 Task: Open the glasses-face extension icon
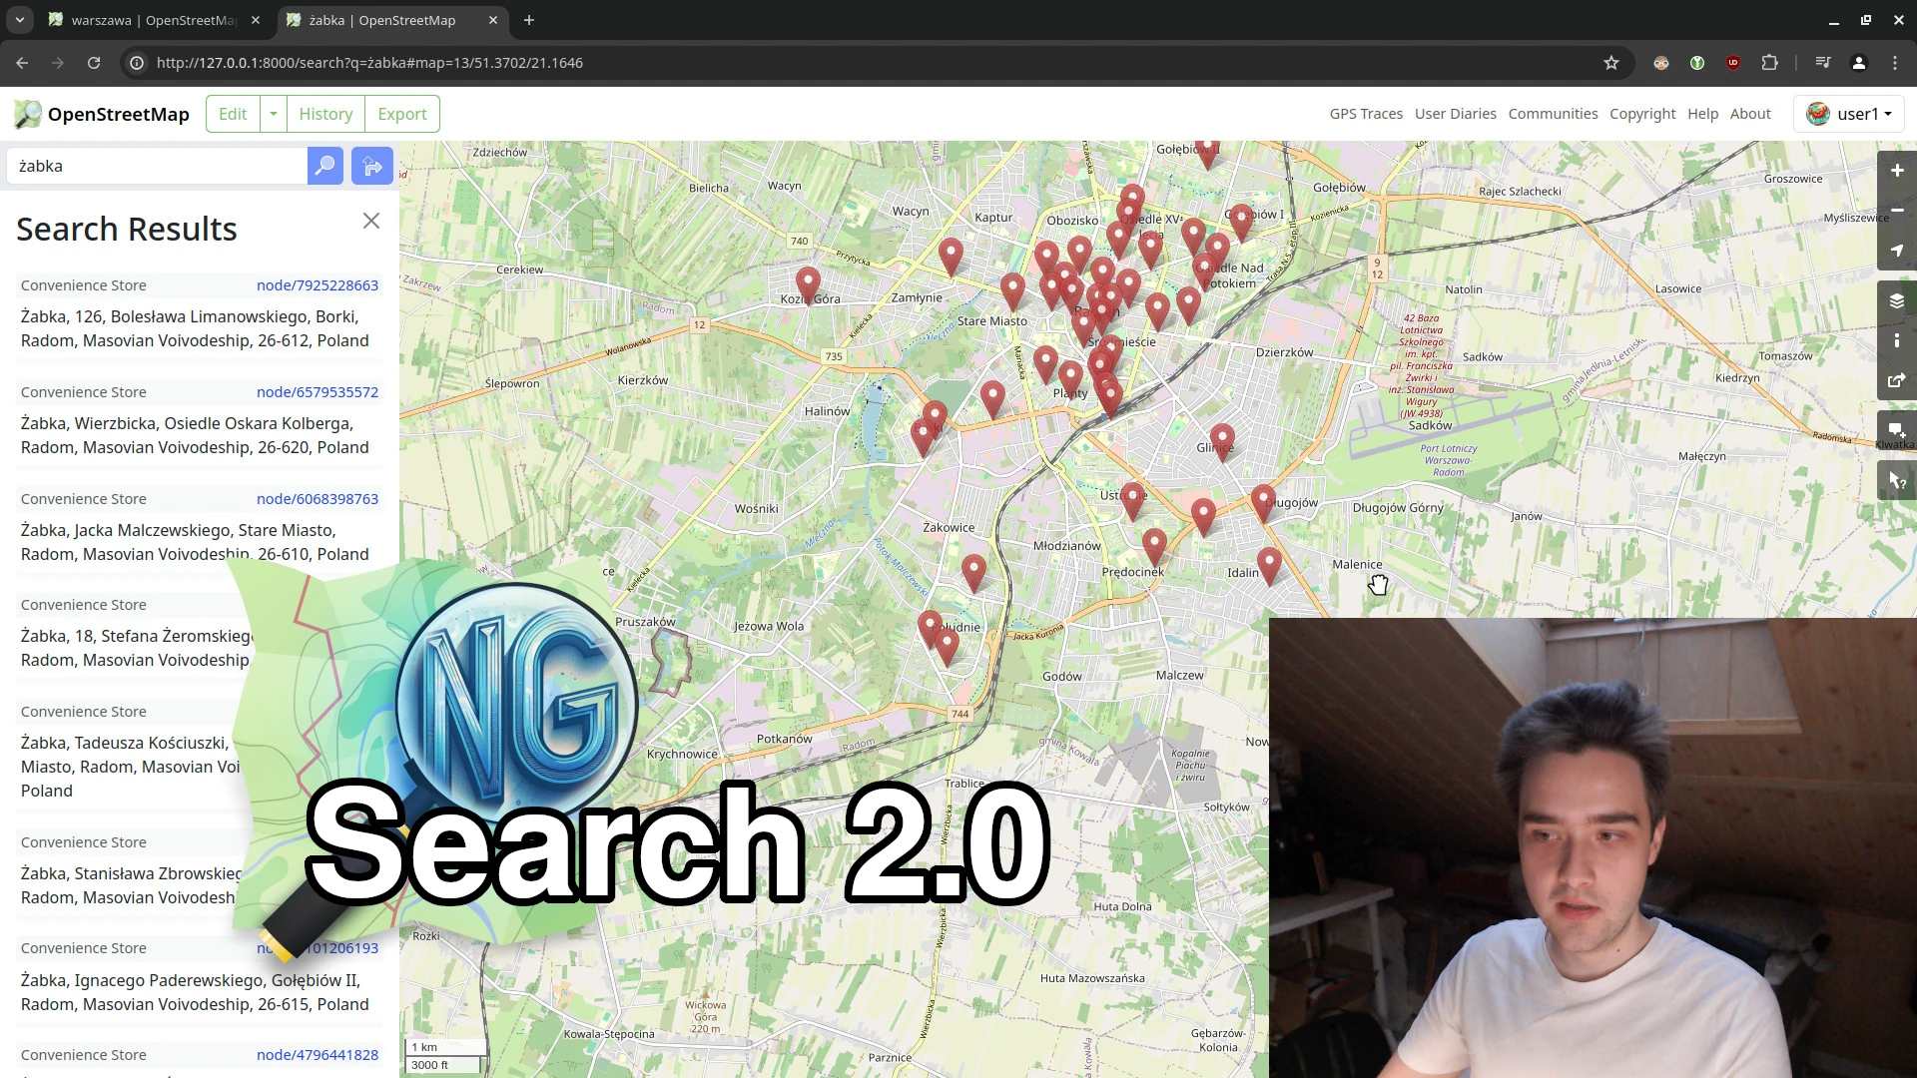[1661, 63]
